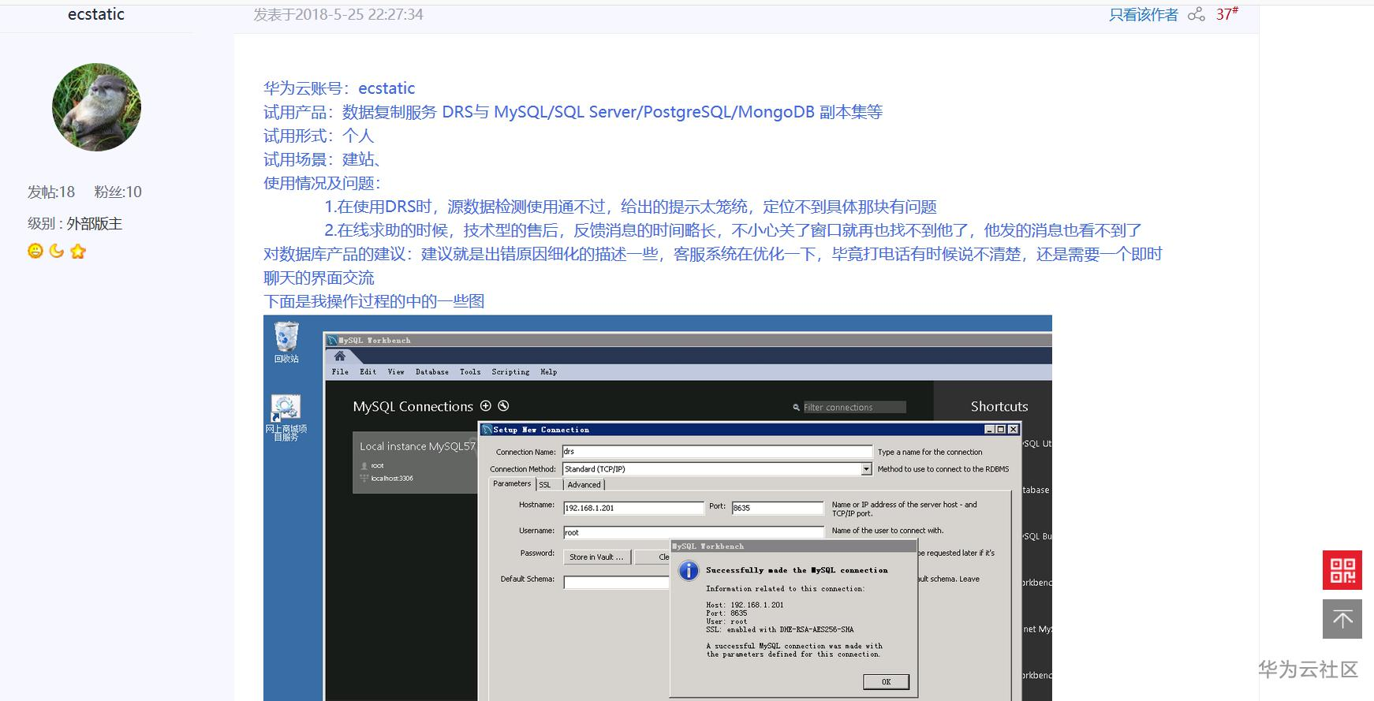Click the Shortcuts panel heading

(x=999, y=406)
